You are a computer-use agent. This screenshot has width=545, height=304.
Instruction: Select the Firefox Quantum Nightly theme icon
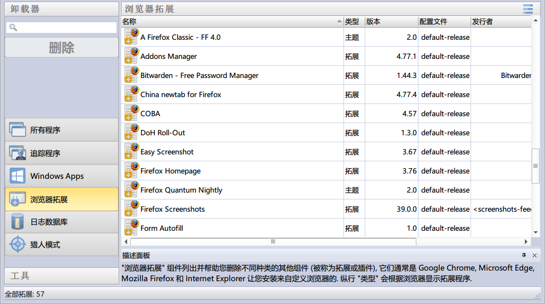pos(131,189)
